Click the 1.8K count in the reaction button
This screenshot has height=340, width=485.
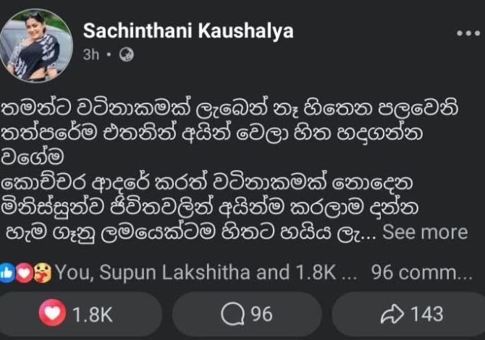click(92, 314)
